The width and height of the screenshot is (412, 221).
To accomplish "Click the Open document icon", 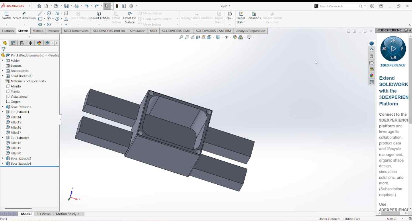I will (56, 6).
